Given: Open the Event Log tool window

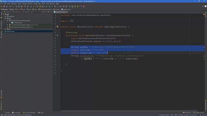Looking at the screenshot, I should 187,112.
